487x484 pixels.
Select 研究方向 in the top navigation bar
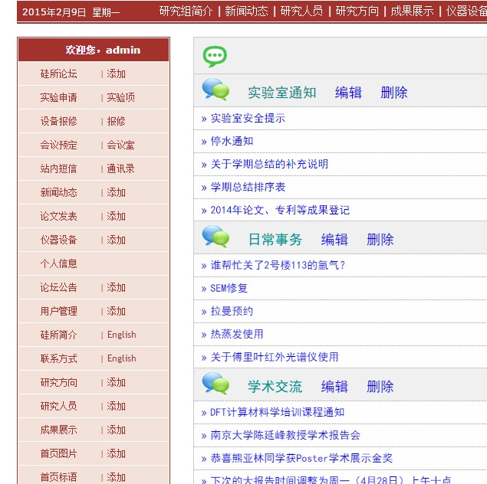click(357, 11)
